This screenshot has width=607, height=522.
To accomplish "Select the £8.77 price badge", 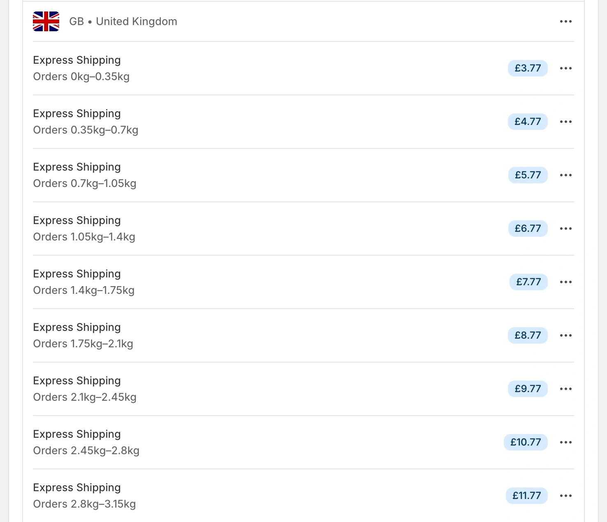I will point(528,335).
